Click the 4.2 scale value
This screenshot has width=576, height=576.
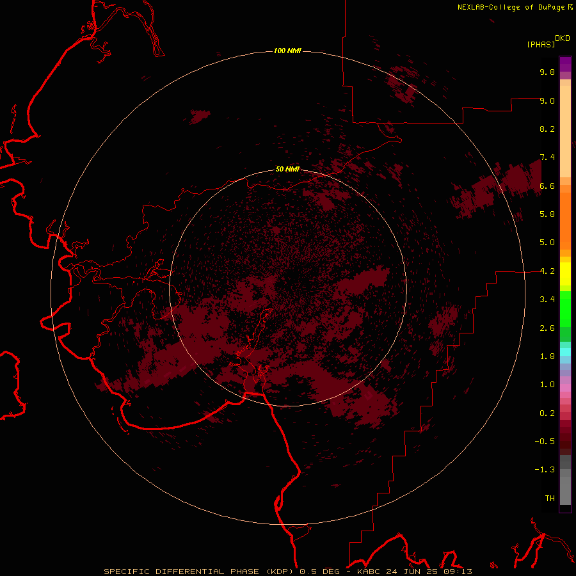pyautogui.click(x=547, y=271)
